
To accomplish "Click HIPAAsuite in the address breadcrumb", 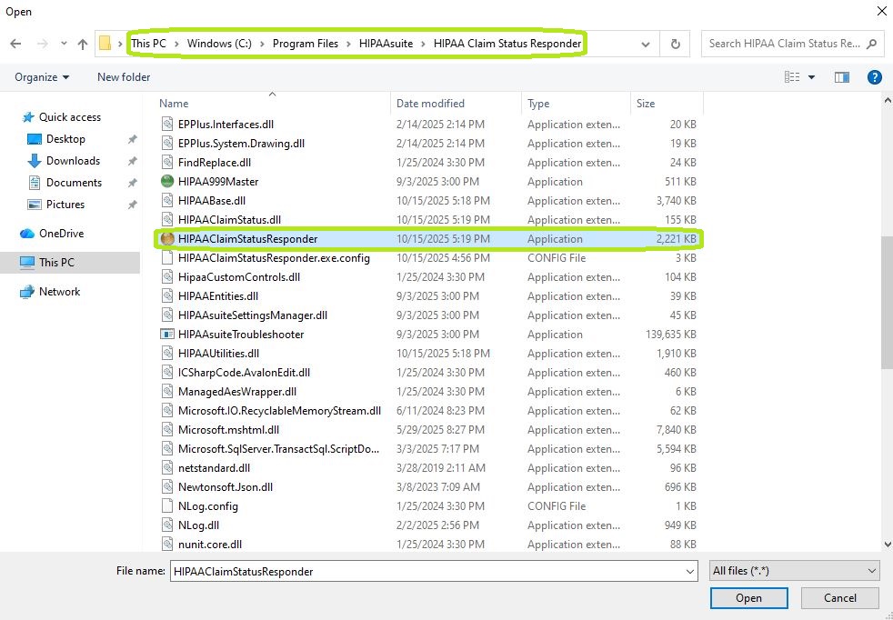I will [386, 44].
